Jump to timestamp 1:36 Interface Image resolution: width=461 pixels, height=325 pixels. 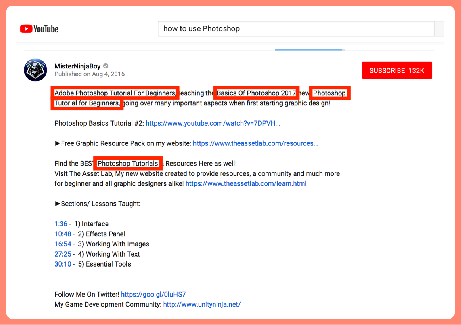pyautogui.click(x=61, y=224)
